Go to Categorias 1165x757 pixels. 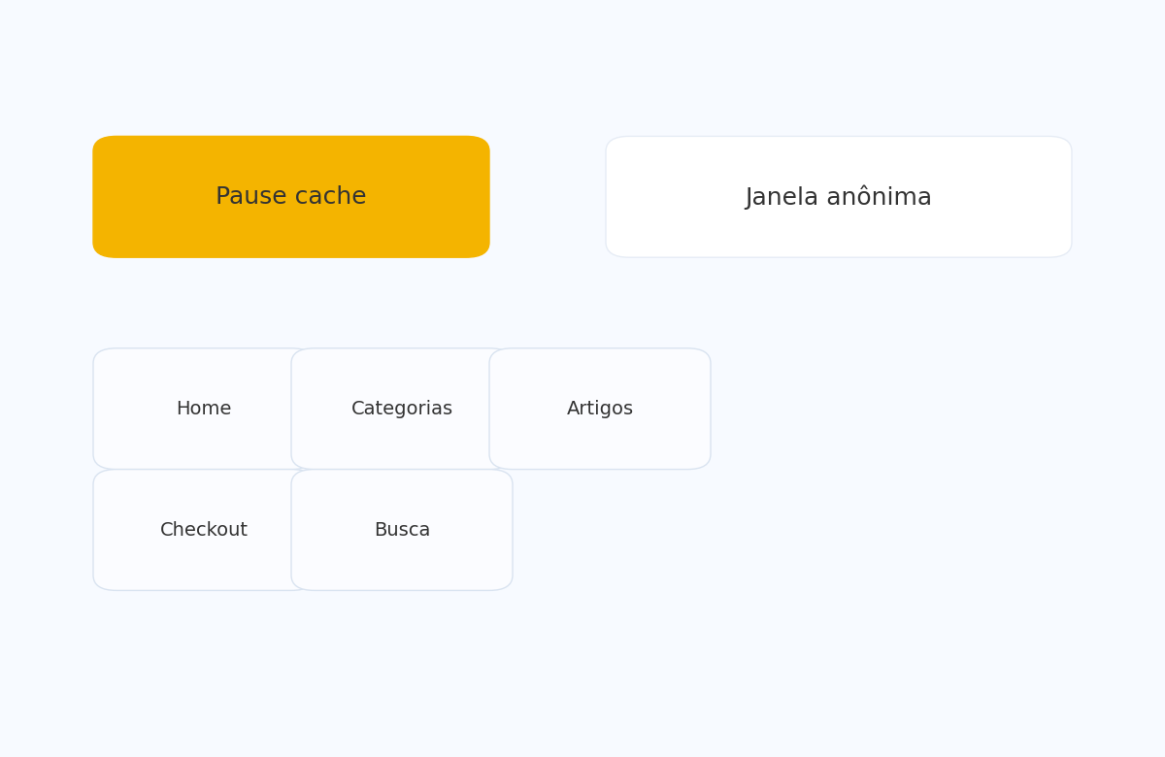click(402, 409)
